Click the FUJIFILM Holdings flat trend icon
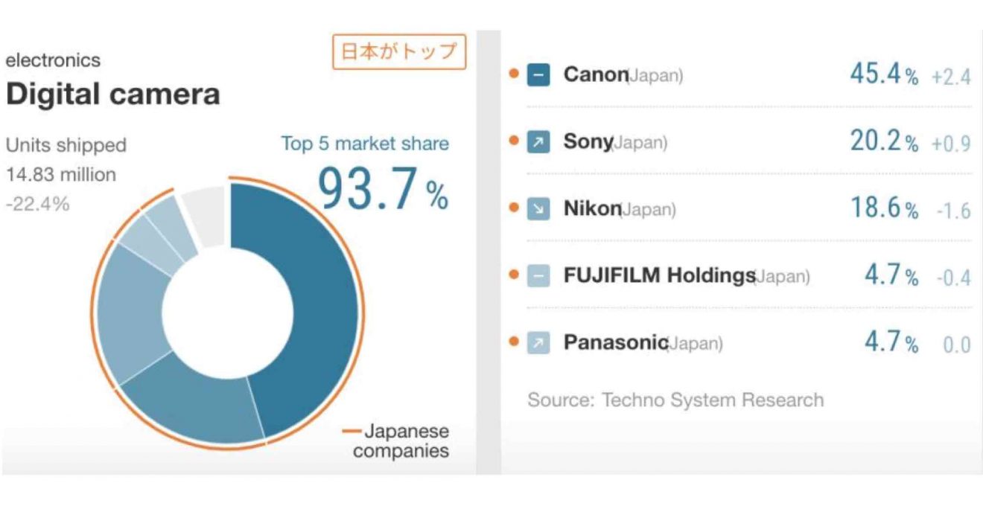This screenshot has height=506, width=983. point(538,276)
